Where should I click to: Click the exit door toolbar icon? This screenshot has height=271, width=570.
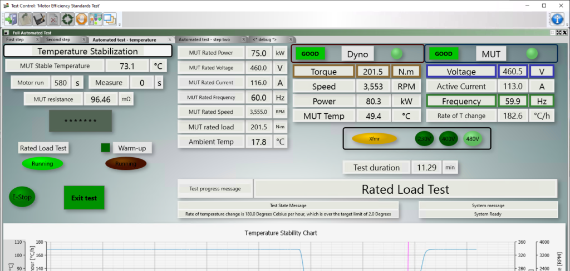click(11, 19)
